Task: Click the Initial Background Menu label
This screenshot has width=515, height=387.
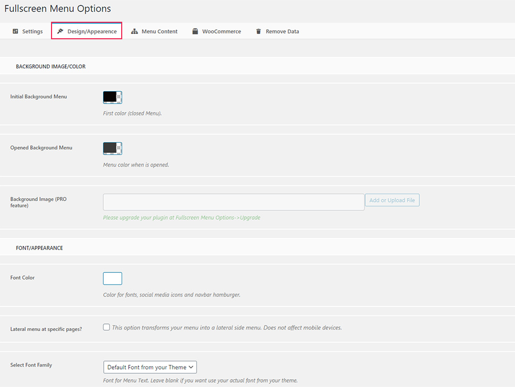Action: tap(38, 97)
